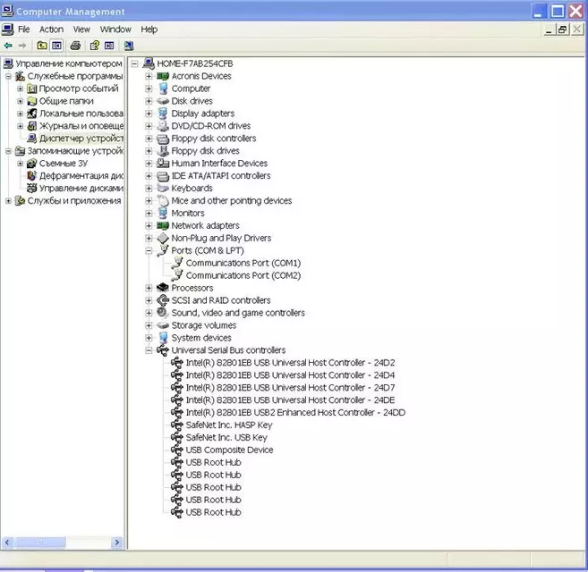The image size is (588, 572).
Task: Click the left pane scroll right arrow
Action: (x=117, y=542)
